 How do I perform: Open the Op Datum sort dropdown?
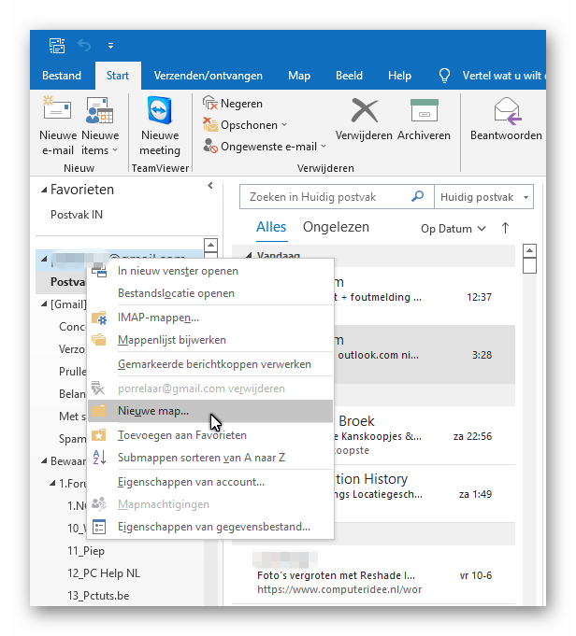454,228
